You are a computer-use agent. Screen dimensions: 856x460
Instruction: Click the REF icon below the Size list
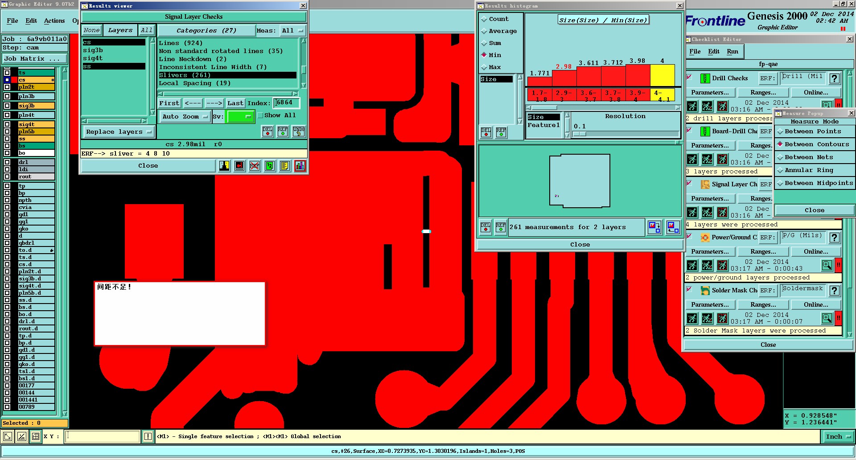click(x=501, y=132)
